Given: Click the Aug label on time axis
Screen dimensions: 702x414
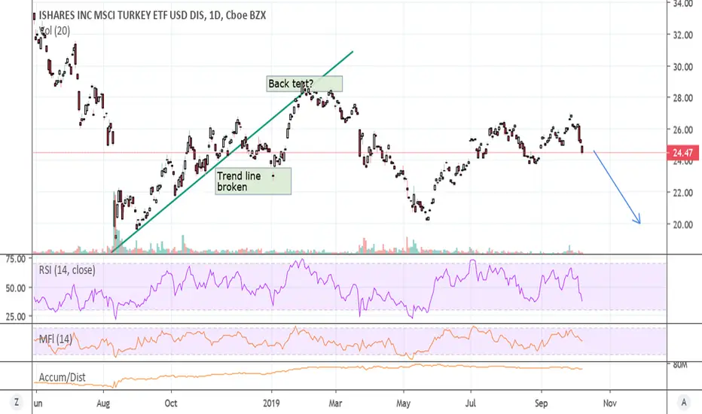Looking at the screenshot, I should point(103,403).
